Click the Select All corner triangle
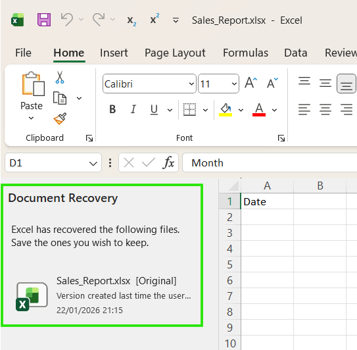 [x=234, y=186]
